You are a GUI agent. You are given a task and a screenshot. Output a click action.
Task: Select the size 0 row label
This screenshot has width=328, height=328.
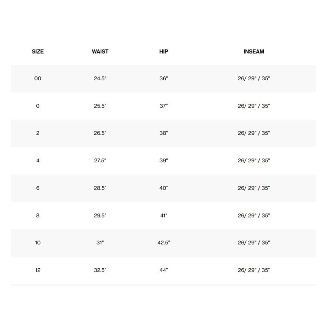[38, 106]
